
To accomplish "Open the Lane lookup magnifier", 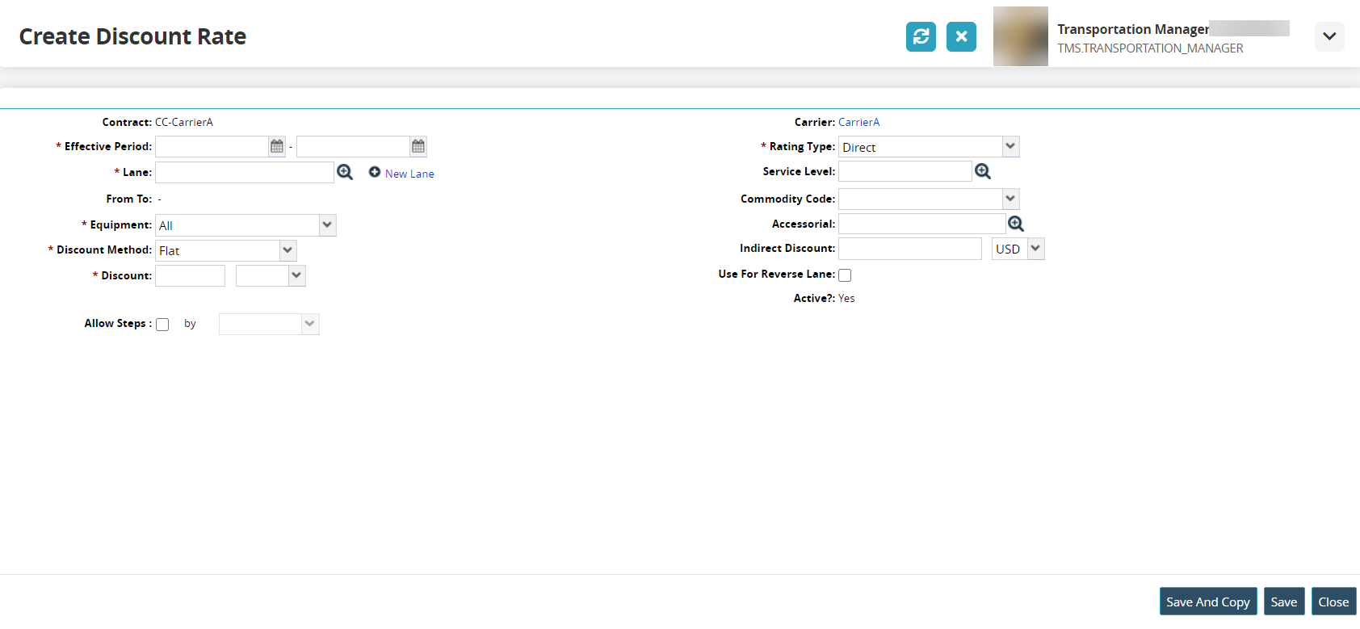I will point(345,172).
